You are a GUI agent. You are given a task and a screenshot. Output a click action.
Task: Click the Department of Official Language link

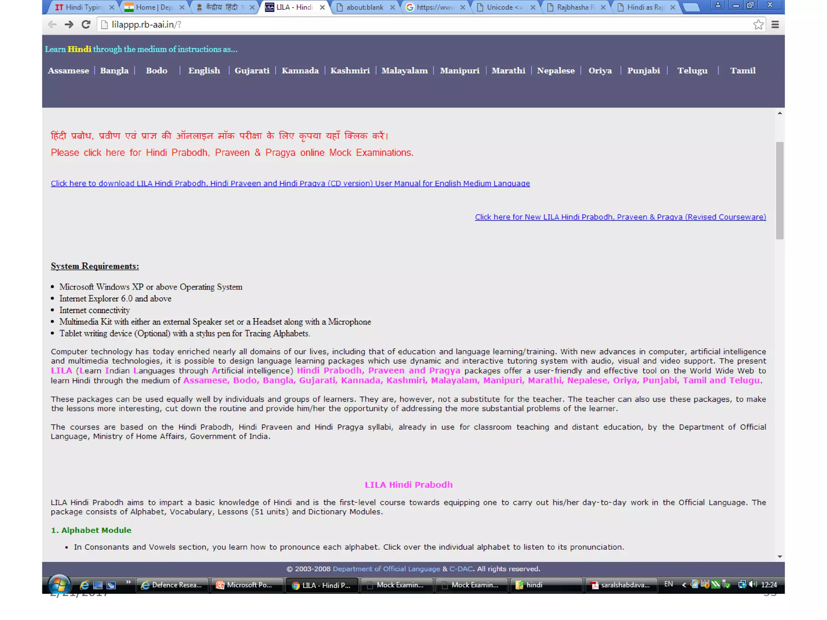point(386,569)
